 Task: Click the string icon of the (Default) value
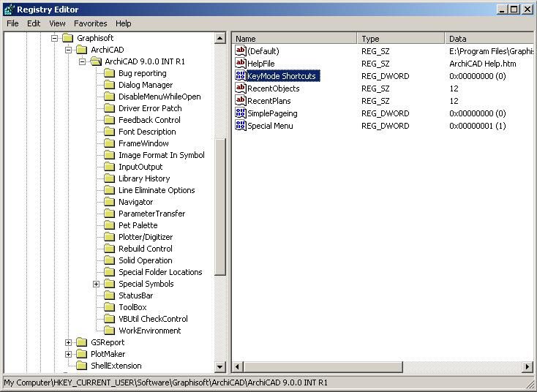click(241, 50)
